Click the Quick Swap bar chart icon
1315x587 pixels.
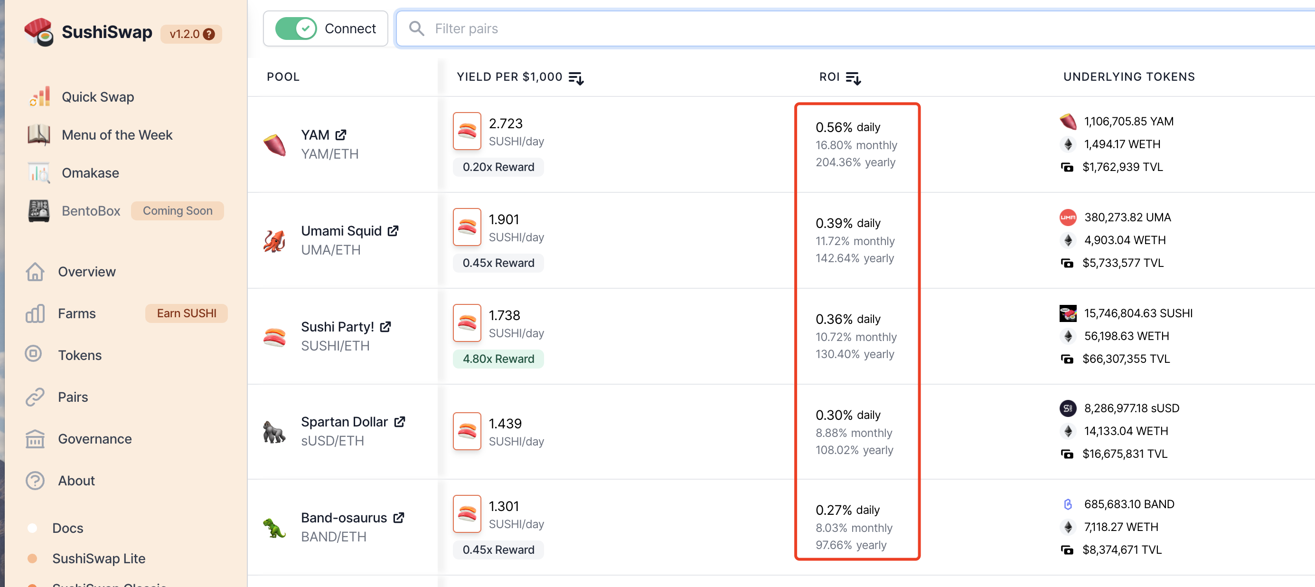coord(39,96)
